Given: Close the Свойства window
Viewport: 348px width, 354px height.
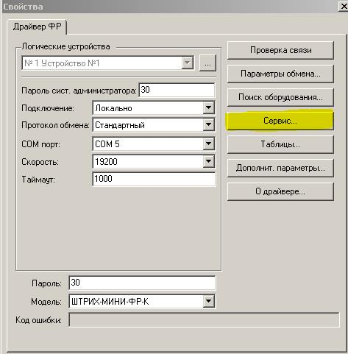Looking at the screenshot, I should pyautogui.click(x=344, y=7).
